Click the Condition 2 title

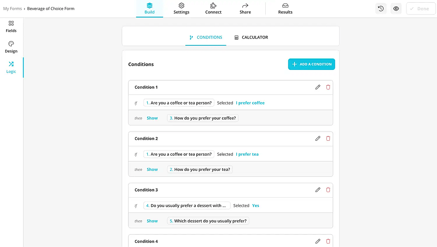(146, 139)
